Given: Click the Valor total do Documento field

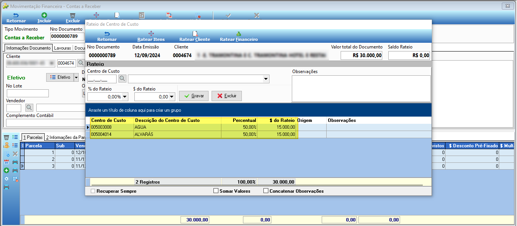Looking at the screenshot, I should point(361,55).
